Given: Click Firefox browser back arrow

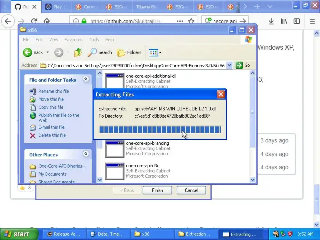Looking at the screenshot, I should tap(8, 21).
